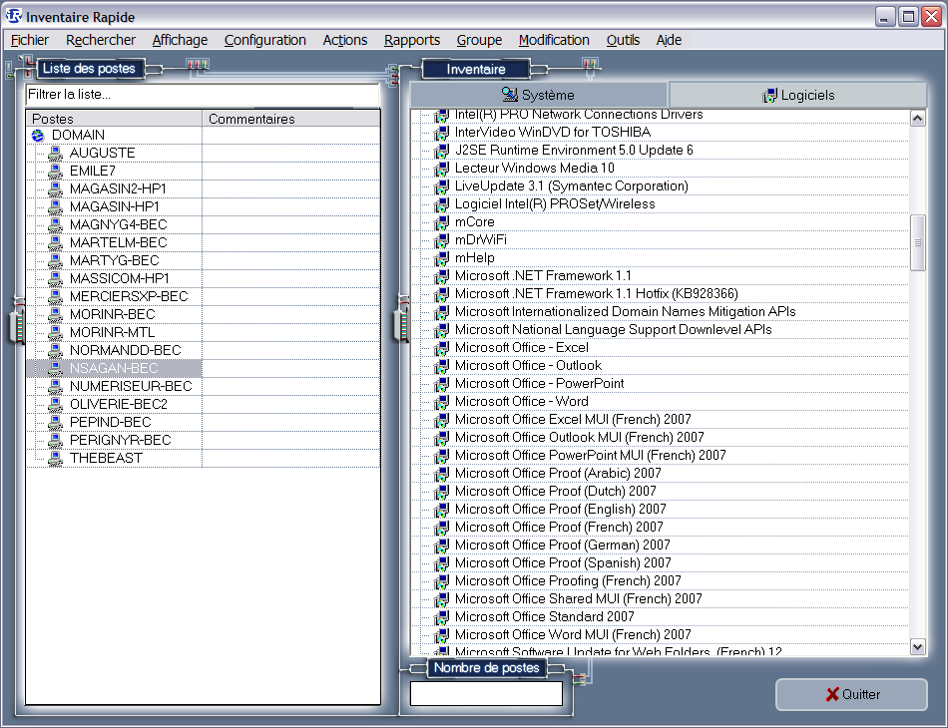Click the software list scrollbar thumb
Image resolution: width=948 pixels, height=728 pixels.
pos(917,243)
